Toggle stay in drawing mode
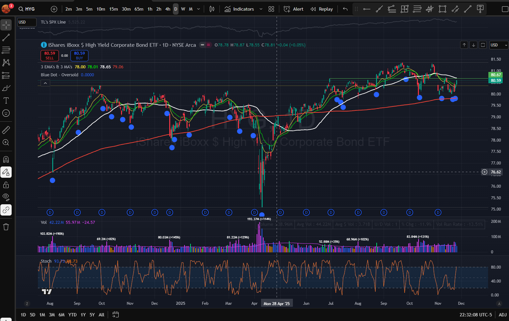Screen dimensions: 509x321 [6, 172]
